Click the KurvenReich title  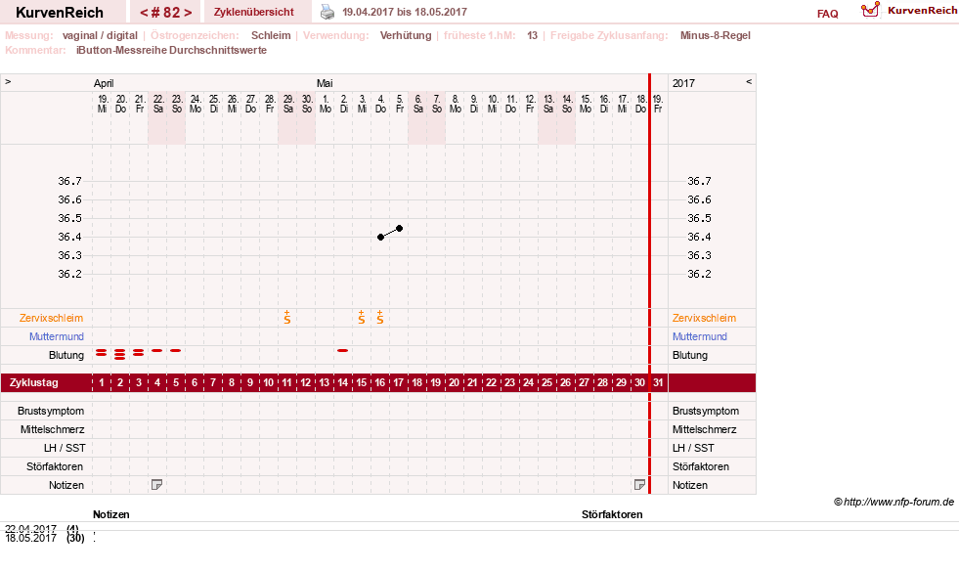coord(60,13)
